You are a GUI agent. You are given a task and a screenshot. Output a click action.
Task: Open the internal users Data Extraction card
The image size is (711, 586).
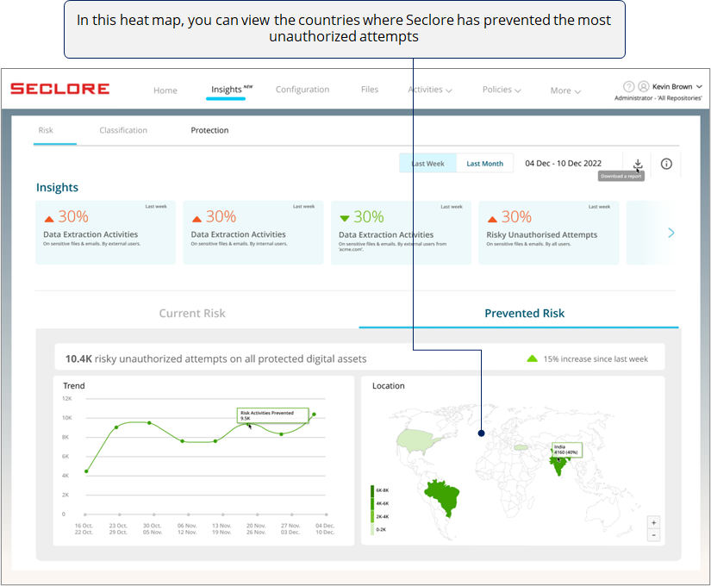(253, 232)
